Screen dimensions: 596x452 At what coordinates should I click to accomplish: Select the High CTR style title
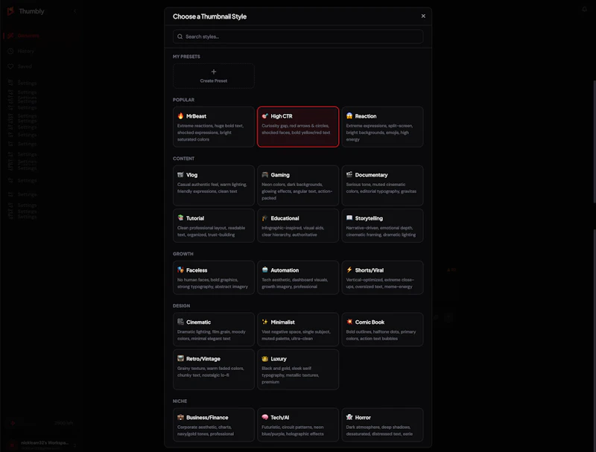[282, 116]
